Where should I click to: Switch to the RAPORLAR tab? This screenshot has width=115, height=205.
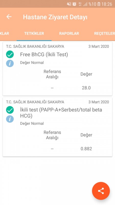click(69, 34)
